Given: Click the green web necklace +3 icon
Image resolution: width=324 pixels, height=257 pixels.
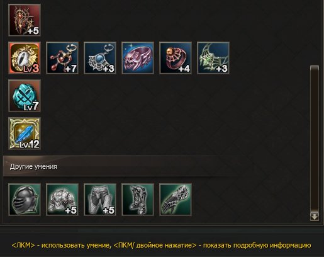Looking at the screenshot, I should click(213, 58).
